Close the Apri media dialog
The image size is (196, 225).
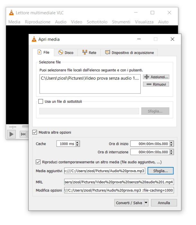[173, 39]
